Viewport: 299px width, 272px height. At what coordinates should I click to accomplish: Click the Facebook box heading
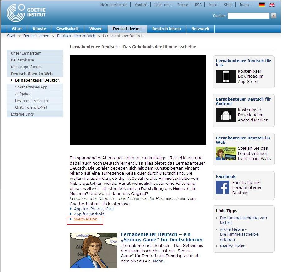pos(225,177)
